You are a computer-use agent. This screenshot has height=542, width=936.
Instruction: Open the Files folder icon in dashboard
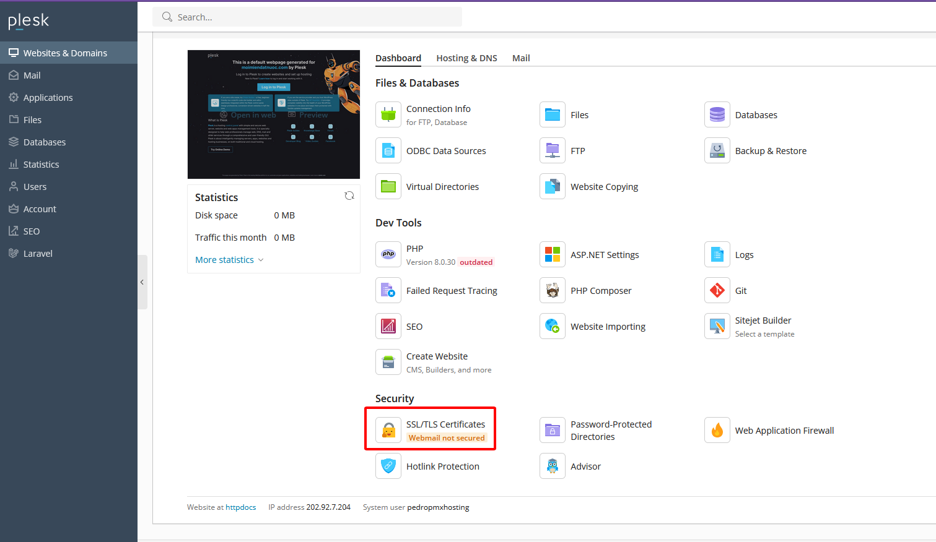553,114
